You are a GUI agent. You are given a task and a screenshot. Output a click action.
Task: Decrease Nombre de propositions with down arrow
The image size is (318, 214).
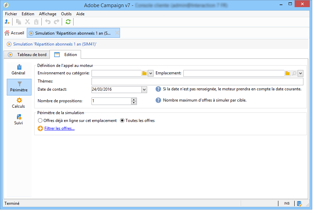pyautogui.click(x=134, y=103)
